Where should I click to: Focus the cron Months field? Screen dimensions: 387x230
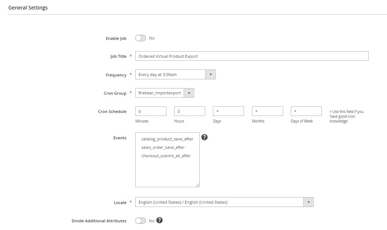coord(267,111)
